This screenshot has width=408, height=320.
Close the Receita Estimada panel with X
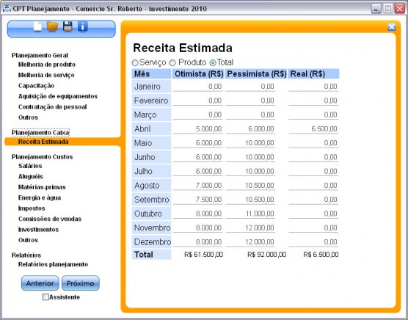pos(392,27)
